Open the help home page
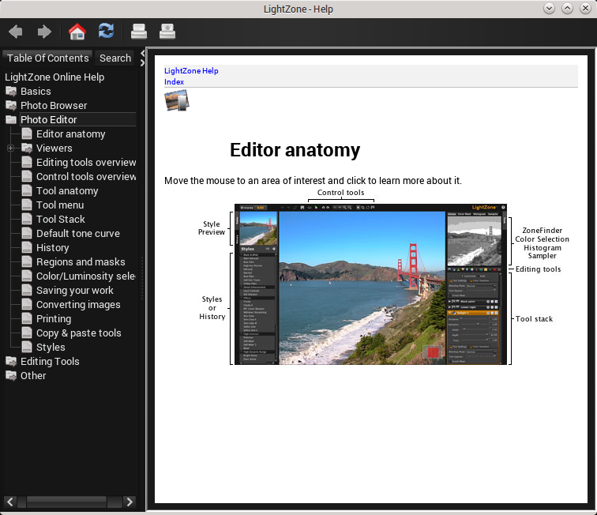 [x=77, y=32]
